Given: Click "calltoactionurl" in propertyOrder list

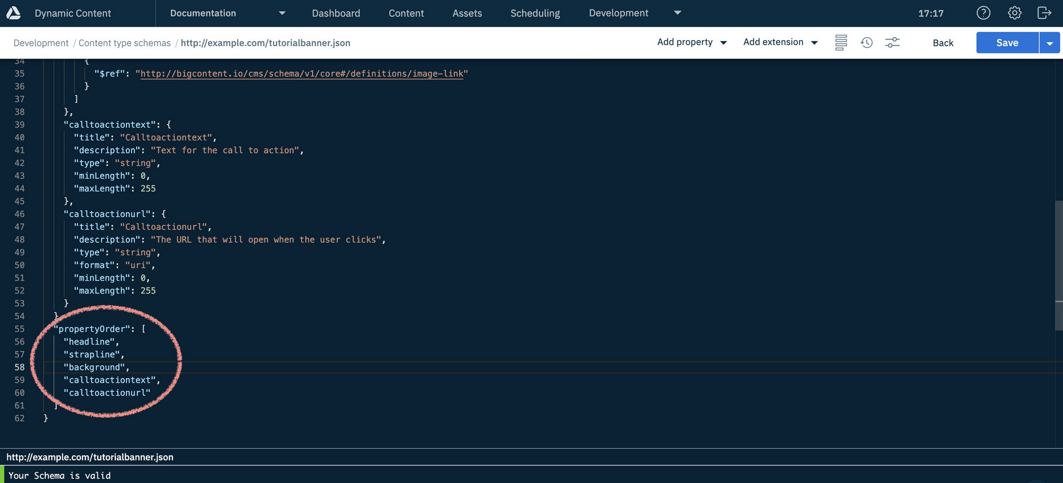Looking at the screenshot, I should 107,393.
